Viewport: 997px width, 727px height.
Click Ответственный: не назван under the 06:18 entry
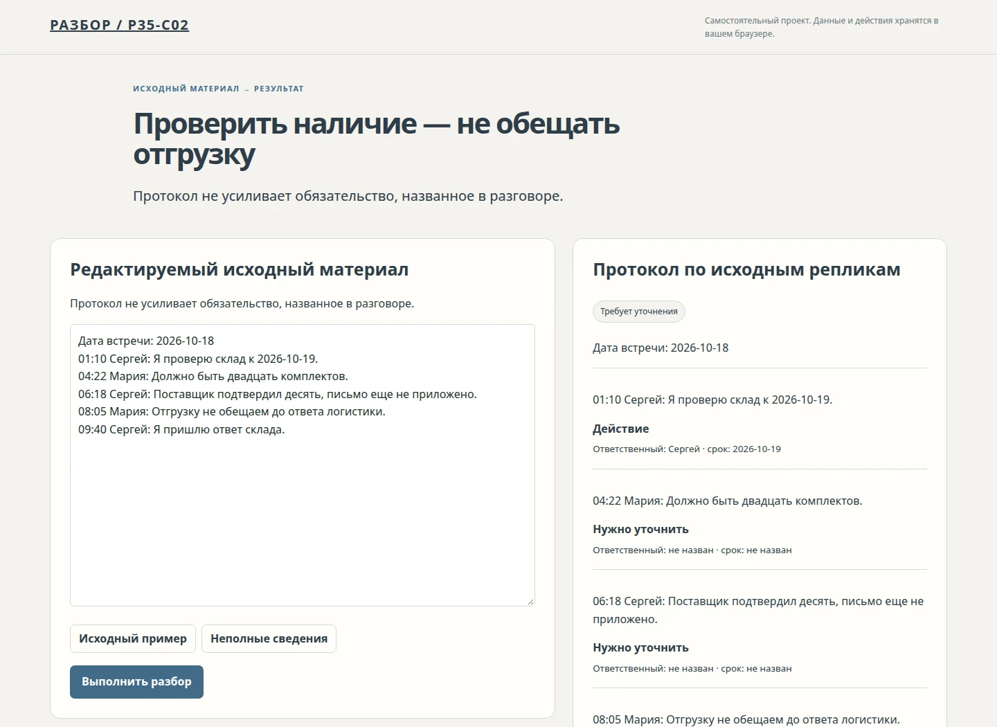tap(692, 668)
